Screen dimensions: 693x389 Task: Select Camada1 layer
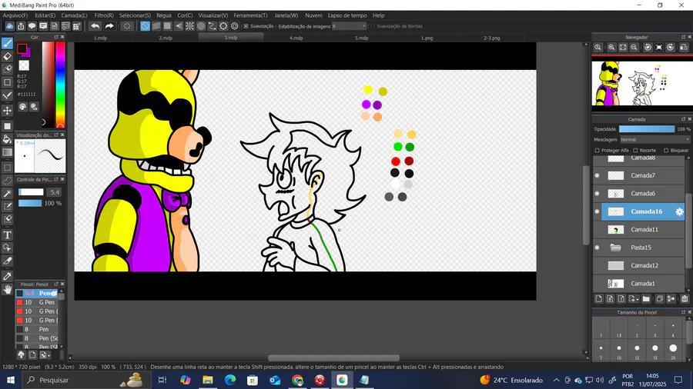coord(640,284)
